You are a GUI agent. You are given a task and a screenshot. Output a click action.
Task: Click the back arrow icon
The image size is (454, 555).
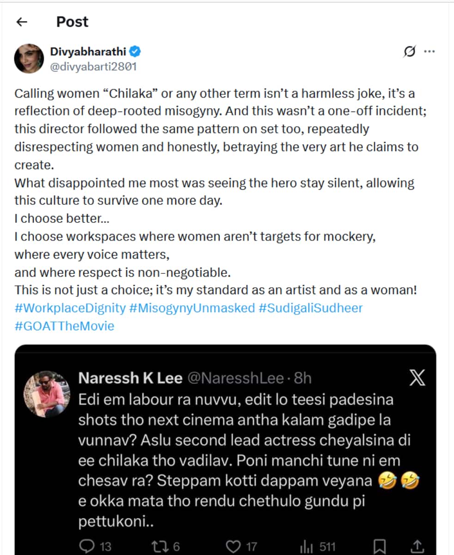pos(22,22)
